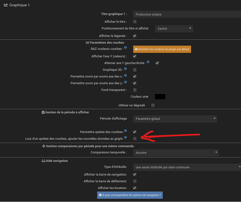241x202 pixels.
Task: Click the arrows icon of Gestion comparaisons
Action: pyautogui.click(x=44, y=146)
